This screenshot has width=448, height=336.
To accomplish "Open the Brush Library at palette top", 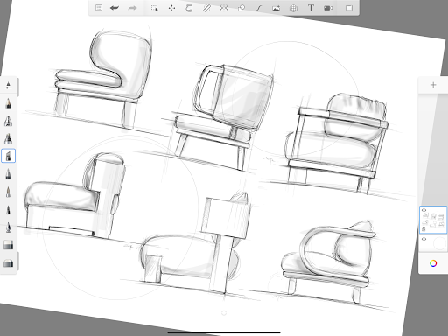I will (8, 85).
